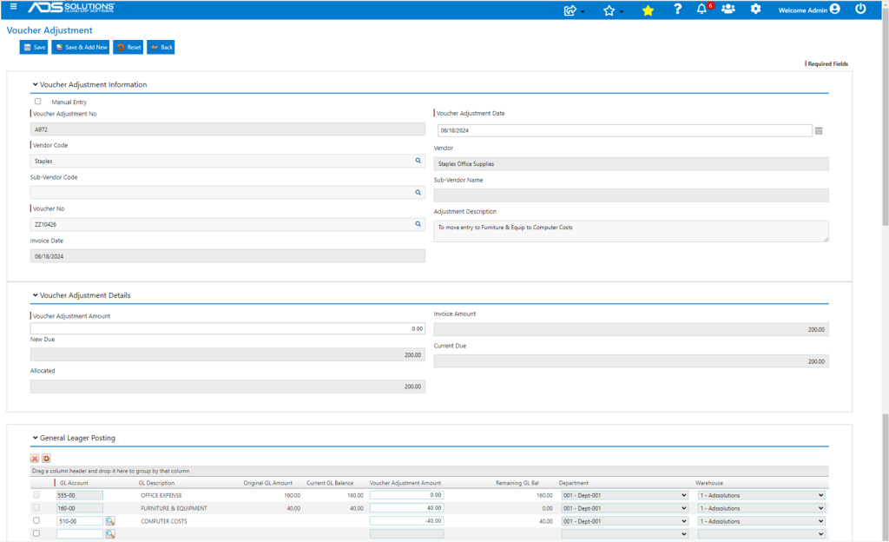
Task: Click red X delete row icon
Action: click(x=35, y=458)
